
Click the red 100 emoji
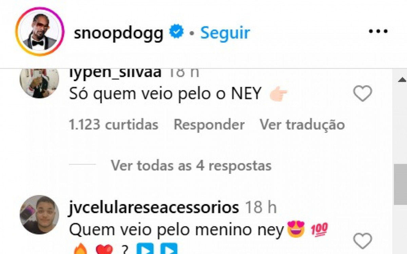319,230
